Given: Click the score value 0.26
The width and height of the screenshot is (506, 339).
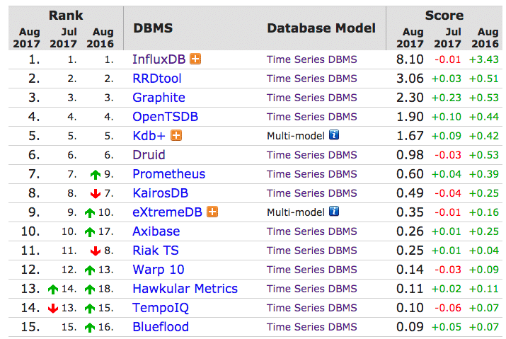Looking at the screenshot, I should (x=410, y=231).
